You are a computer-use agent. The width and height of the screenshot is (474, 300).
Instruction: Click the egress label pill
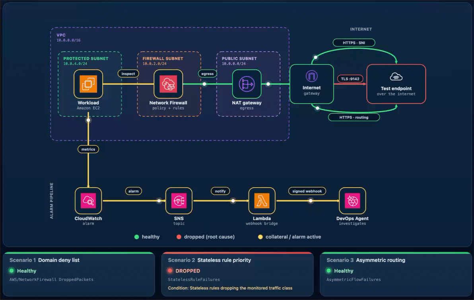coord(208,74)
